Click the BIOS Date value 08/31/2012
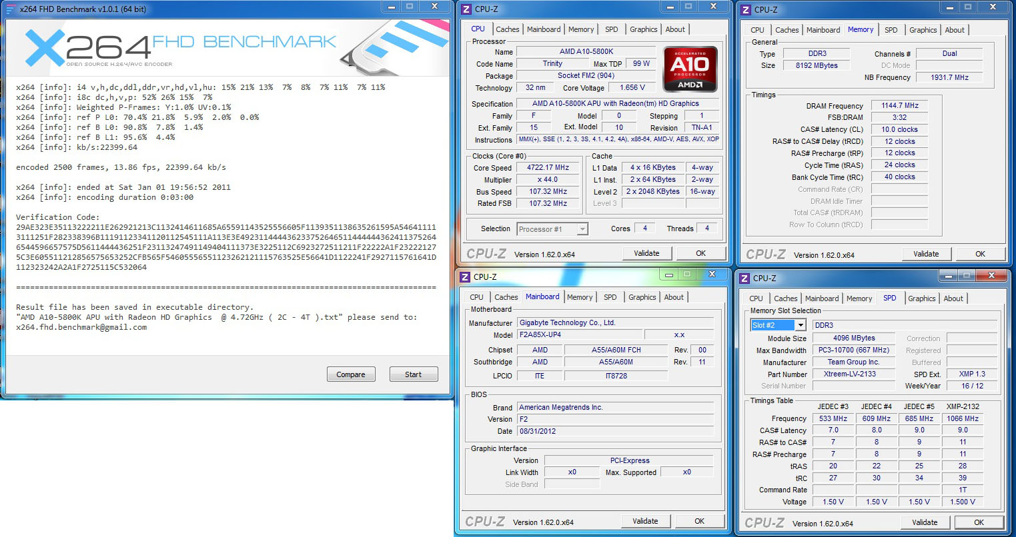The width and height of the screenshot is (1016, 537). [x=616, y=431]
